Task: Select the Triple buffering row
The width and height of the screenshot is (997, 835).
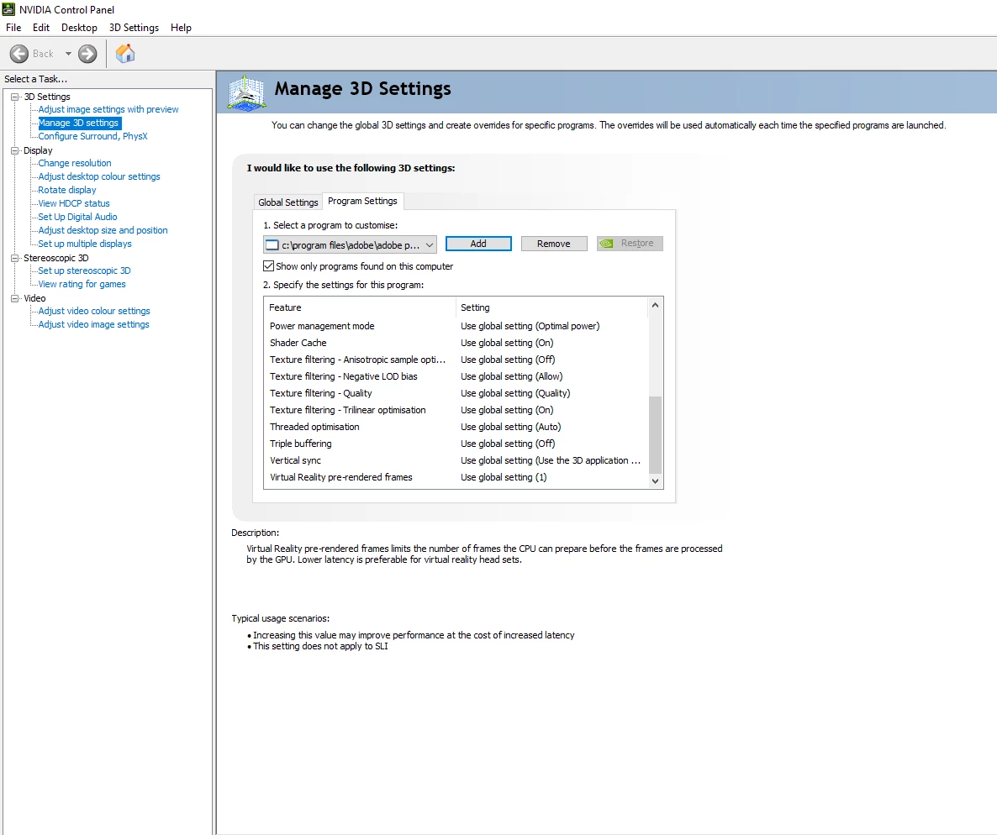Action: [x=456, y=444]
